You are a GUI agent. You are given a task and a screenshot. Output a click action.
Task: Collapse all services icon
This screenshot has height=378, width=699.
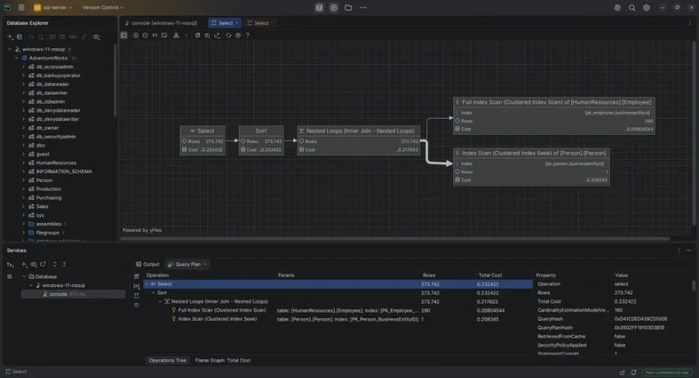[64, 265]
